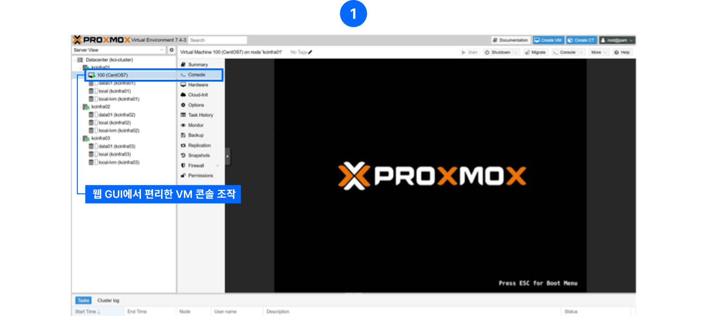The height and width of the screenshot is (316, 707).
Task: Sort by the Start Time column
Action: 98,311
